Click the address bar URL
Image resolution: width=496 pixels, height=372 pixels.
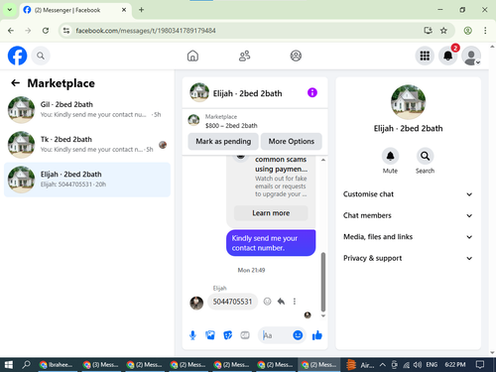(146, 31)
